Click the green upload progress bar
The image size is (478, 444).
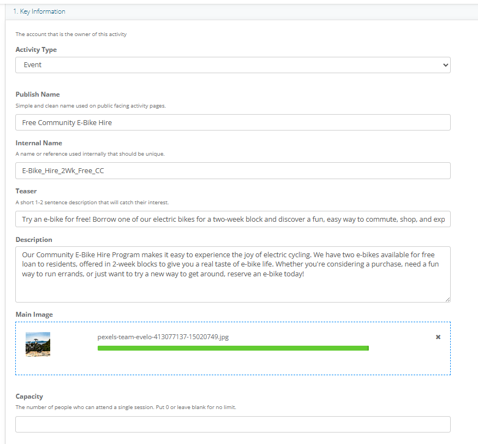point(233,348)
